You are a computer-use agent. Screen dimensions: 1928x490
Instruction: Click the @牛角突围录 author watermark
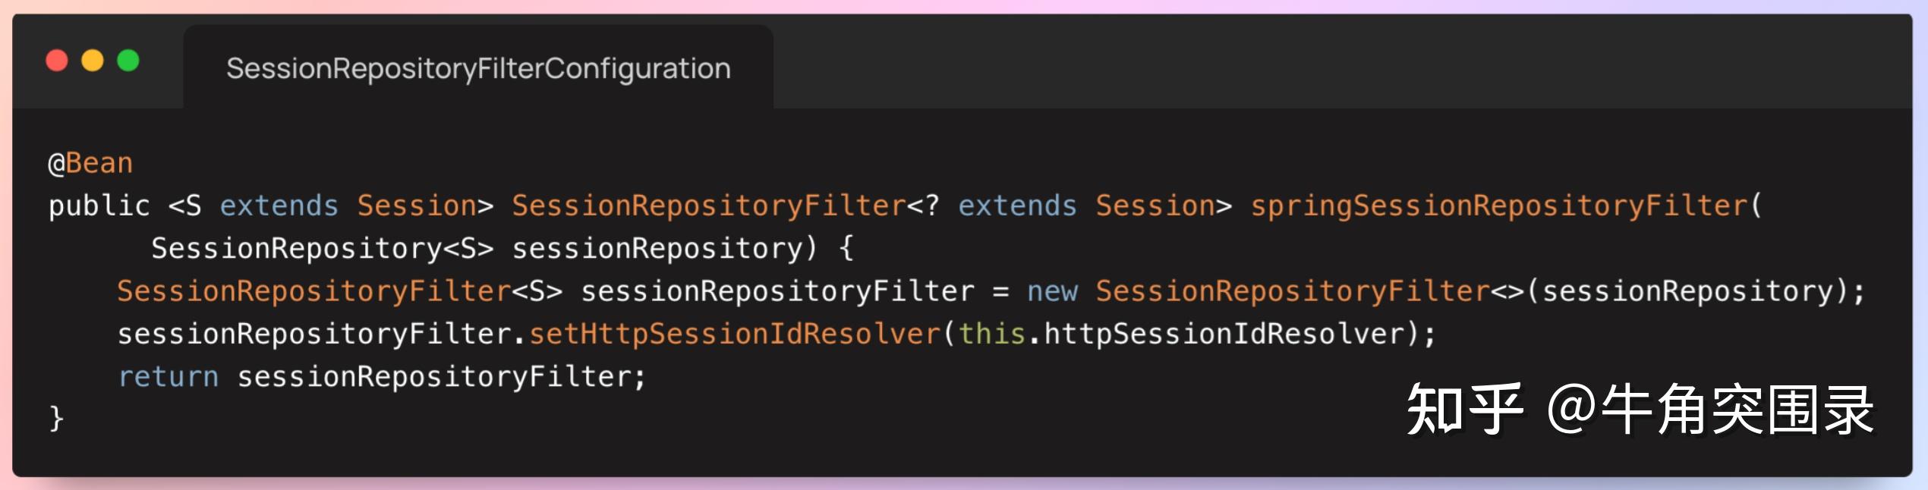tap(1711, 410)
